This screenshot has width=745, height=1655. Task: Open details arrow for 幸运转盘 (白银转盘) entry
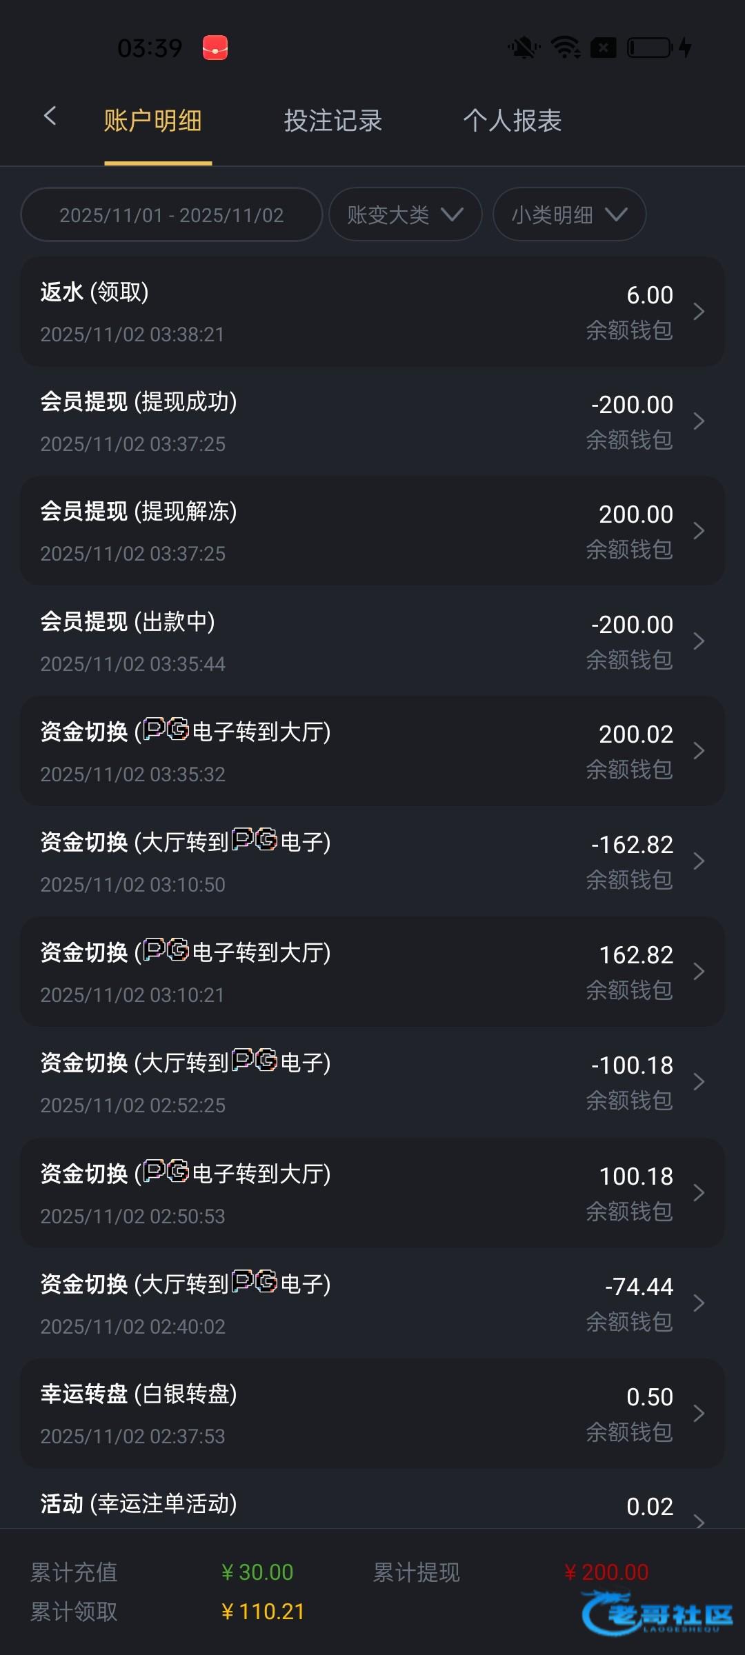[x=699, y=1414]
